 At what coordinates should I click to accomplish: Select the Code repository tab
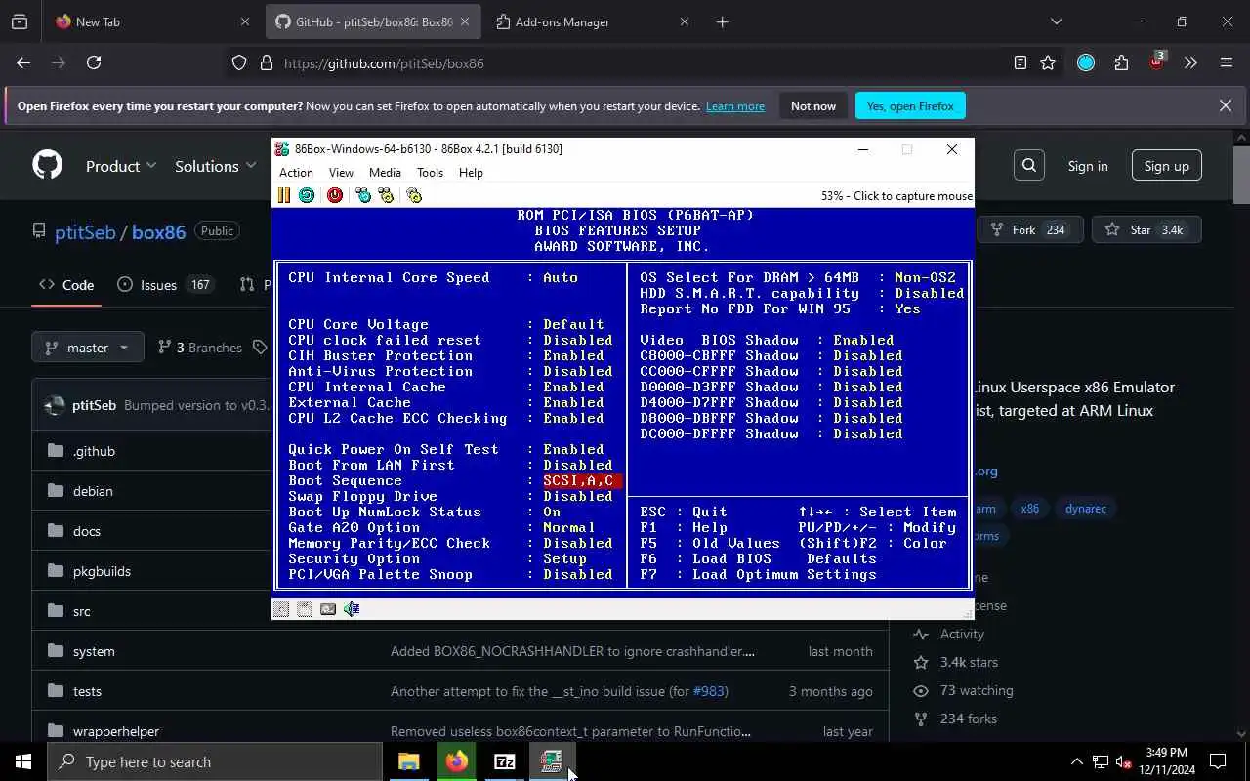pos(66,285)
